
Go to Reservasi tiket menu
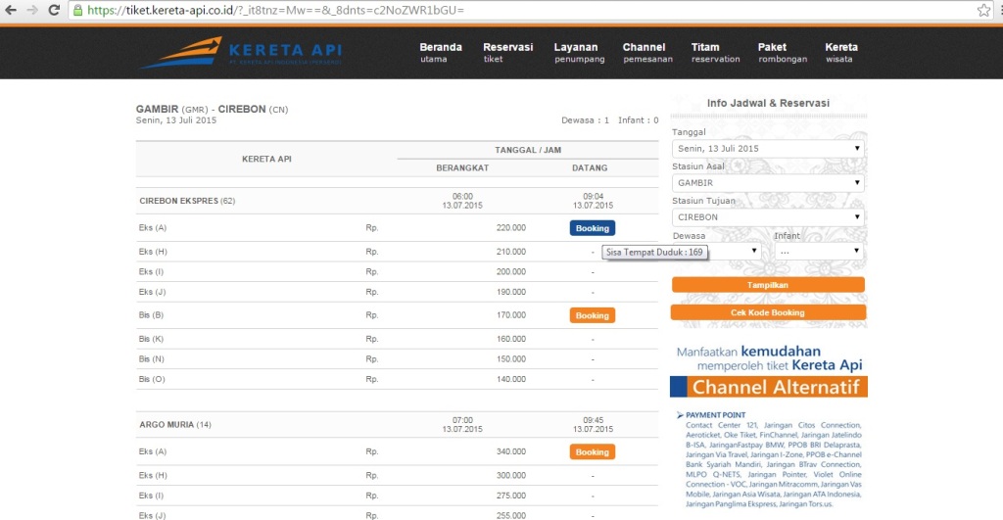pyautogui.click(x=507, y=53)
